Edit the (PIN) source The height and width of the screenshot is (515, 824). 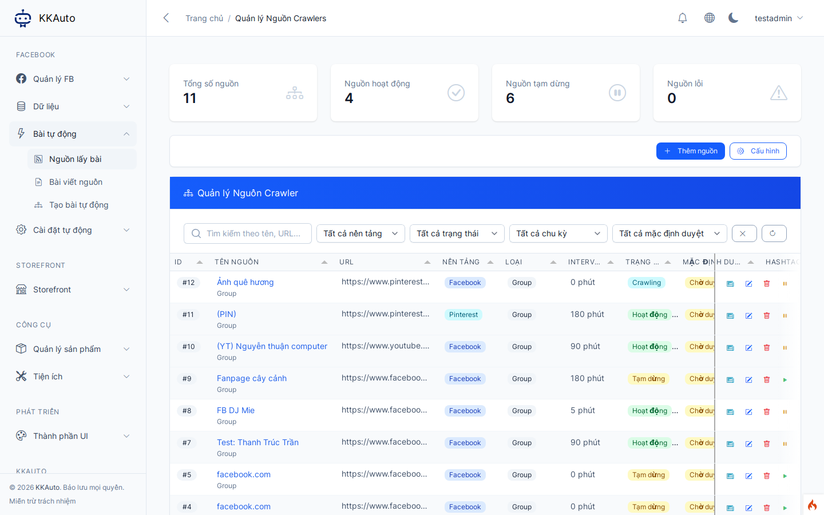[x=748, y=316]
